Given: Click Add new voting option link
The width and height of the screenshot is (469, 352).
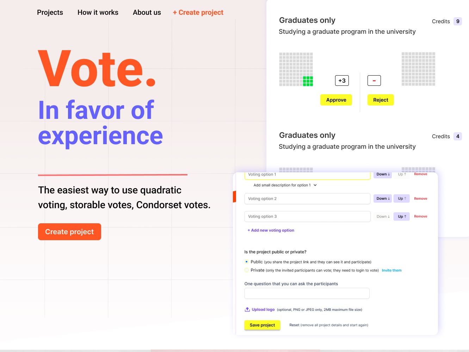Looking at the screenshot, I should tap(271, 230).
